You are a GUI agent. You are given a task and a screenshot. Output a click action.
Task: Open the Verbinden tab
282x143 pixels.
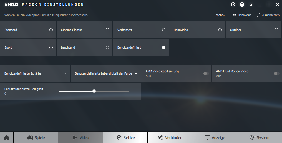pyautogui.click(x=170, y=138)
